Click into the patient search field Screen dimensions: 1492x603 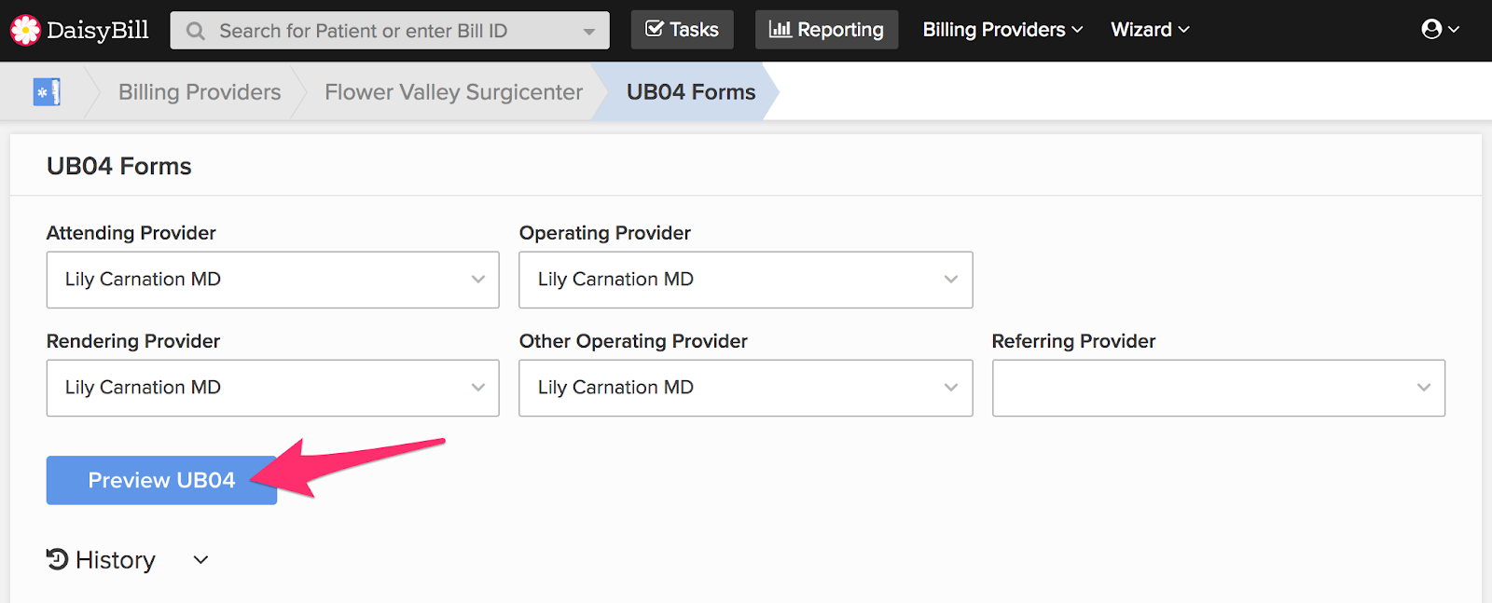click(390, 31)
